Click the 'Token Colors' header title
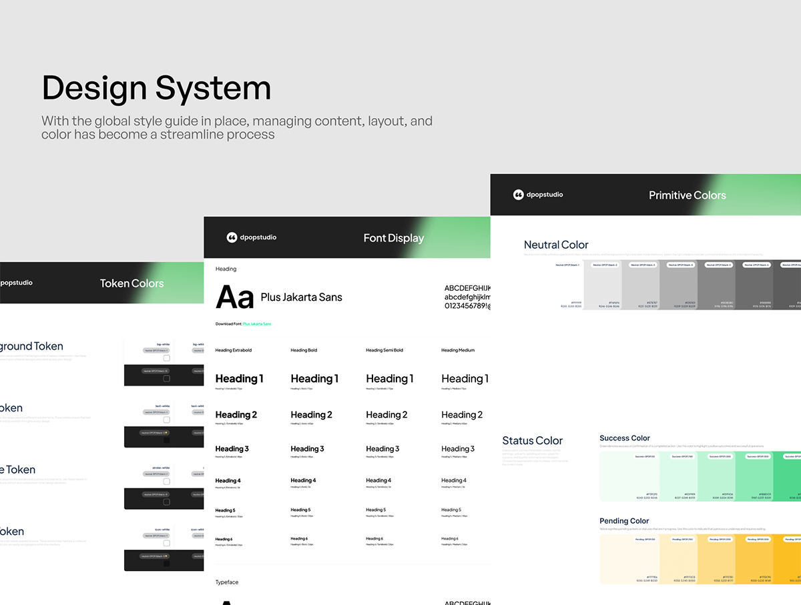The height and width of the screenshot is (605, 801). (x=131, y=283)
